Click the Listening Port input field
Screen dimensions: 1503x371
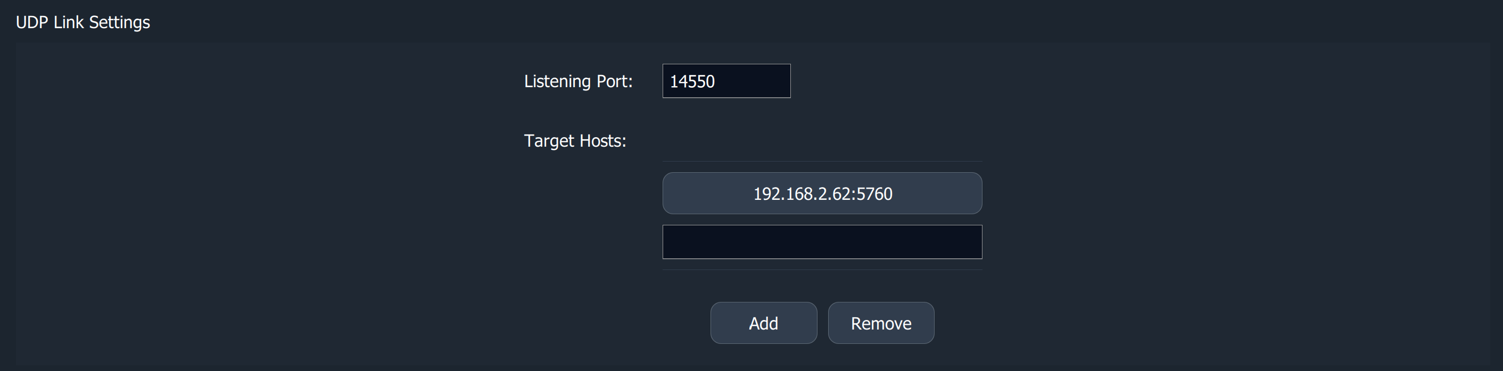[x=726, y=81]
